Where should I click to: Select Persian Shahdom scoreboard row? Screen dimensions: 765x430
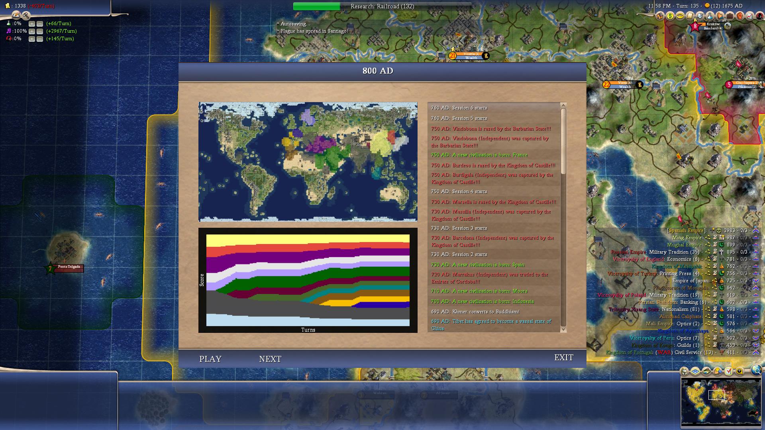[x=699, y=302]
